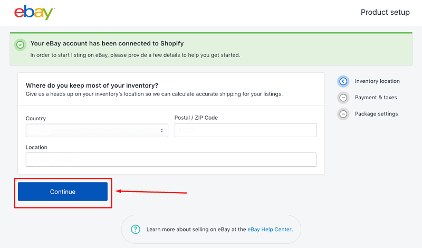Click into the Location text field
The width and height of the screenshot is (422, 248).
171,159
